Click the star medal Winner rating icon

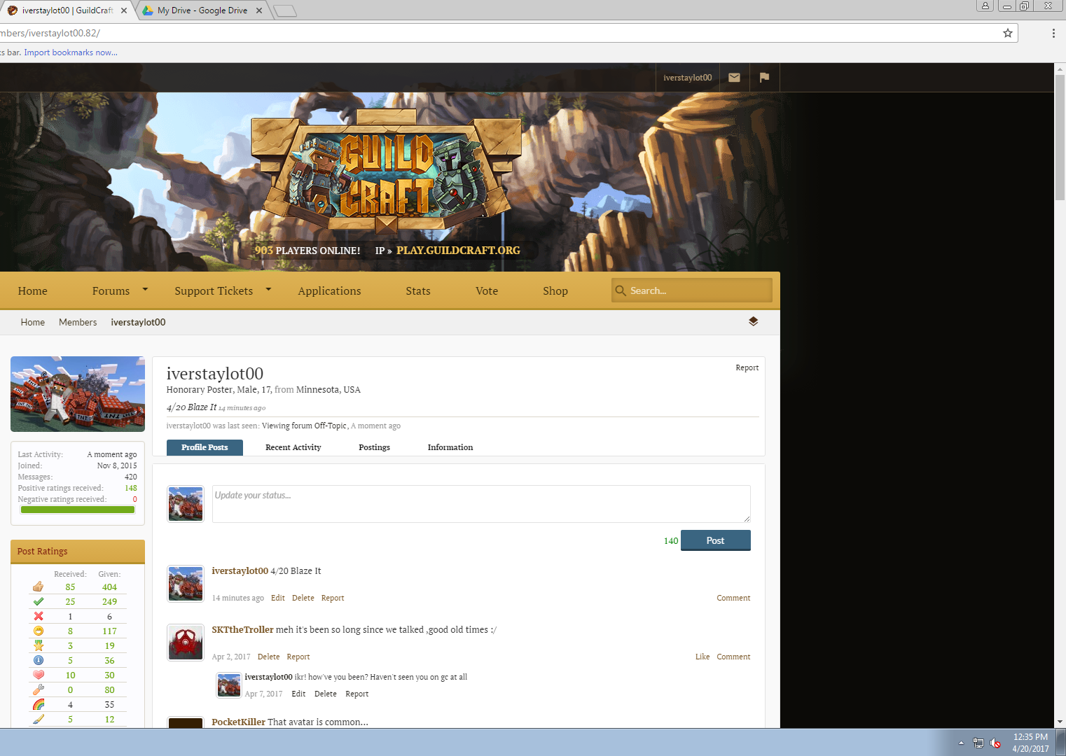39,645
